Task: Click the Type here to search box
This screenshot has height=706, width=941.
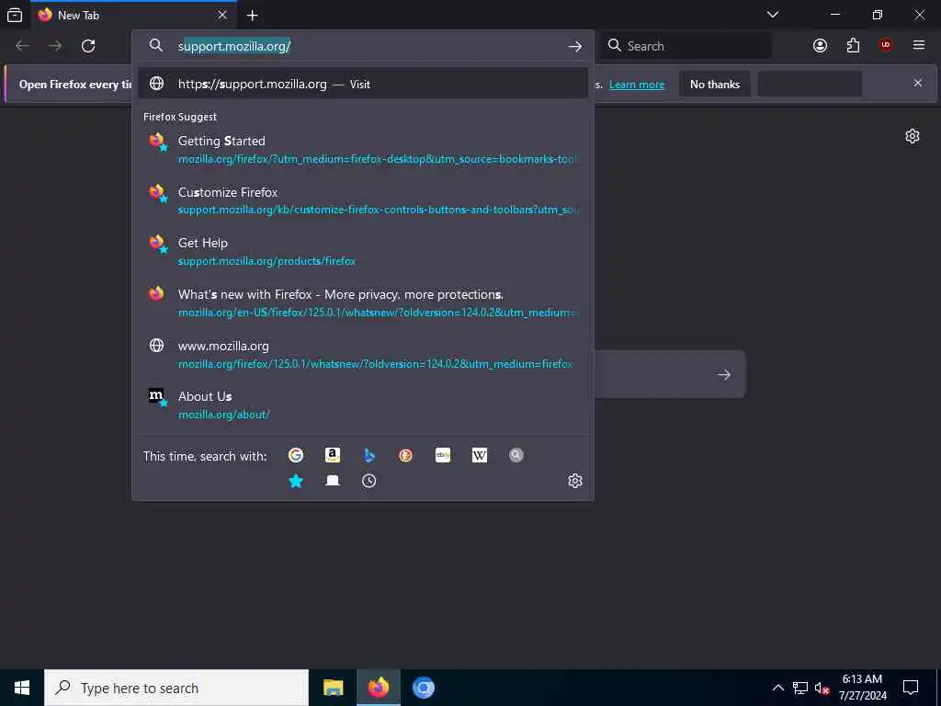Action: [x=176, y=688]
